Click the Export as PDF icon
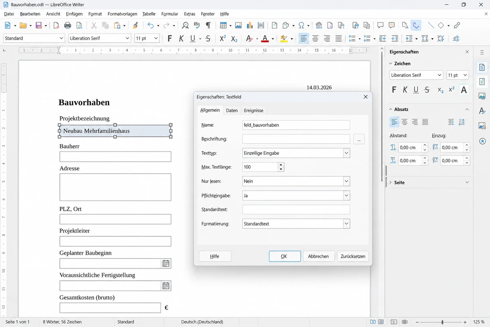This screenshot has height=327, width=490. pyautogui.click(x=56, y=25)
